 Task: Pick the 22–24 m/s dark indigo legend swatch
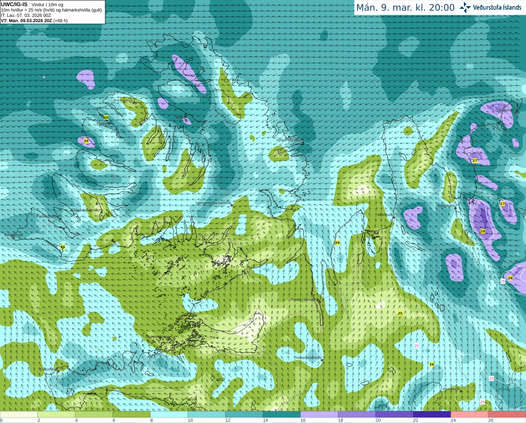pyautogui.click(x=432, y=414)
